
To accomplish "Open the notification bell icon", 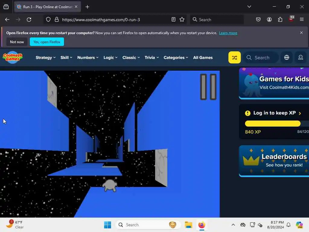I will click(288, 225).
